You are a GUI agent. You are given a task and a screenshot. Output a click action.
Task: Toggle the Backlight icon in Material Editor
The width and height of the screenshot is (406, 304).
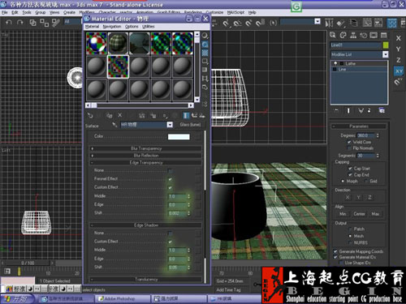tap(205, 45)
